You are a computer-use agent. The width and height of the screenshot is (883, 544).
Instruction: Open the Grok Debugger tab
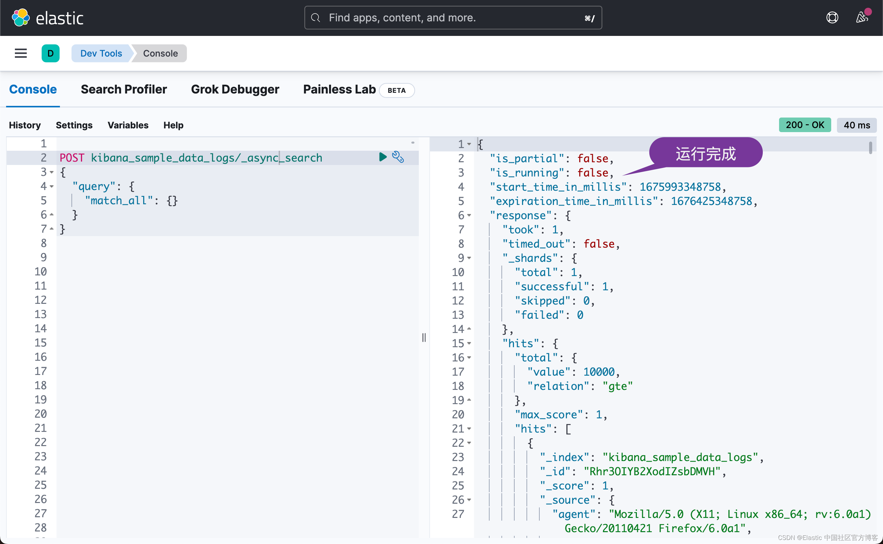point(235,89)
